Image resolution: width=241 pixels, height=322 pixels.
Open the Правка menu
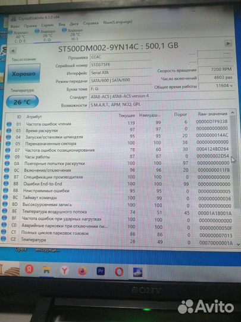[x=30, y=26]
